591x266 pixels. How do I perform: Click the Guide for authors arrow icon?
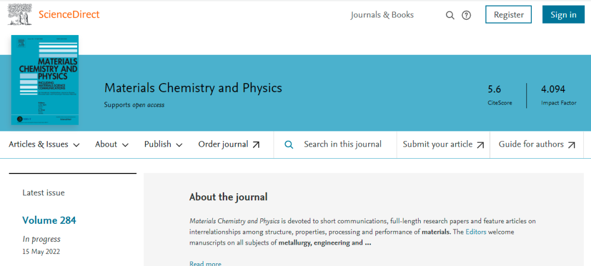[x=571, y=144]
